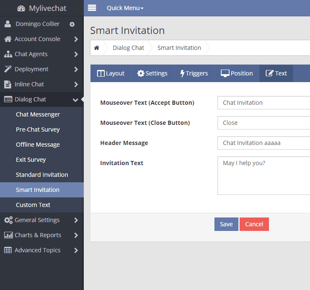Collapse the Dialog Chat chevron

tap(75, 100)
